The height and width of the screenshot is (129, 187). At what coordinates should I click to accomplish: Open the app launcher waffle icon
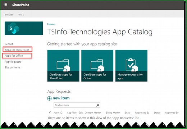tap(5, 5)
